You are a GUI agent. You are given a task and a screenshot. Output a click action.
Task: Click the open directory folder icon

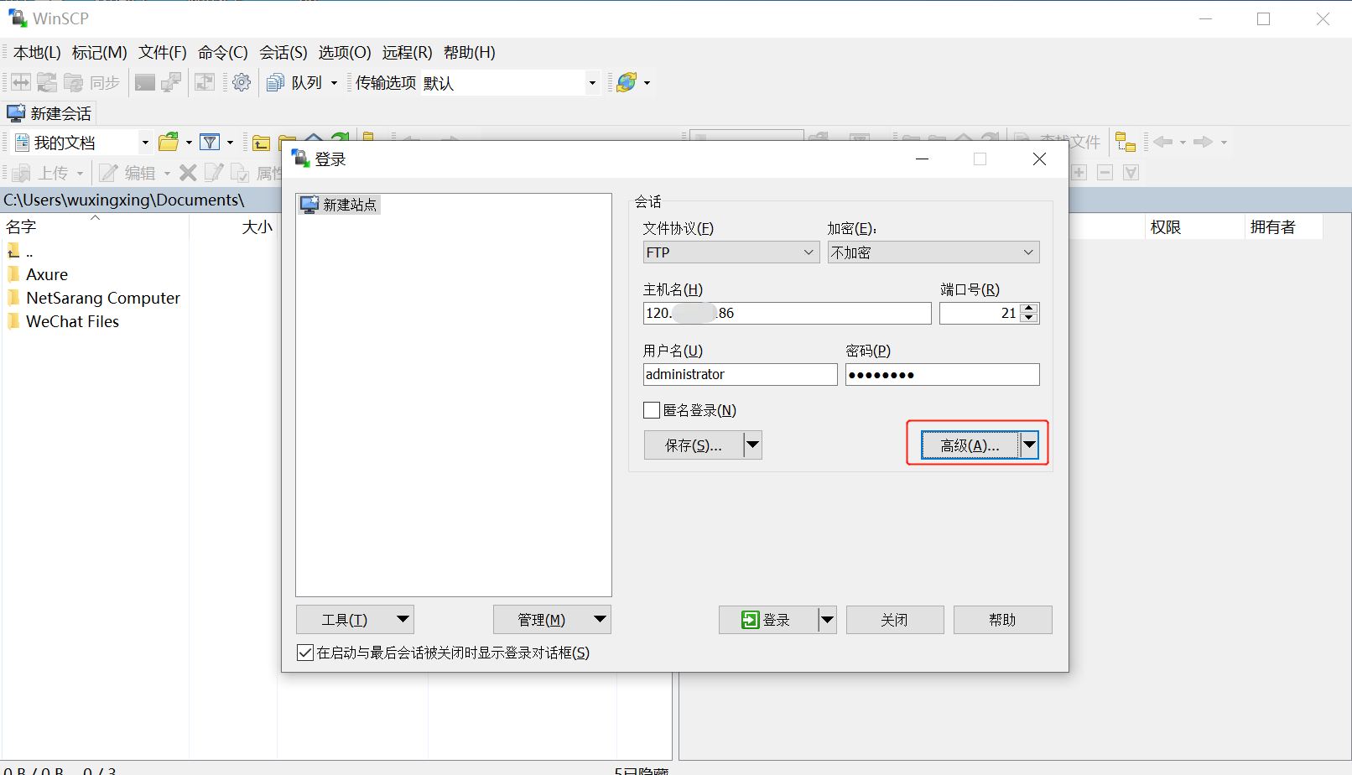pyautogui.click(x=169, y=142)
